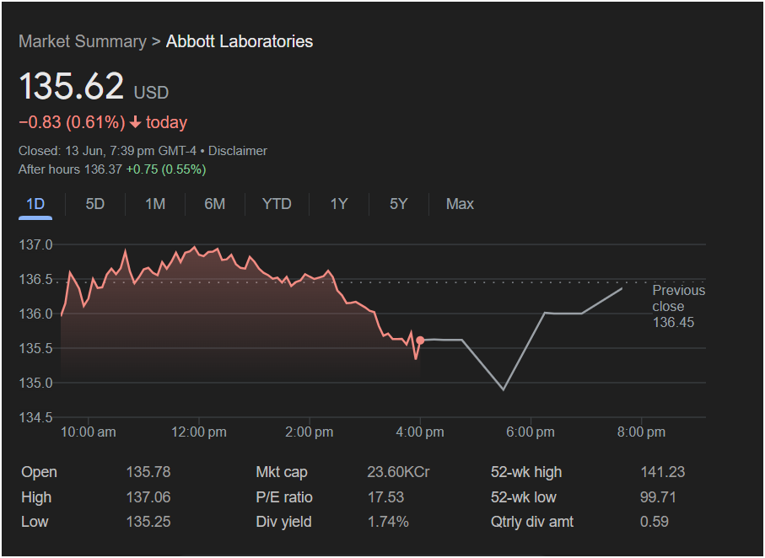Click the Previous close 136.45 label
Screen dimensions: 765x558
[679, 306]
